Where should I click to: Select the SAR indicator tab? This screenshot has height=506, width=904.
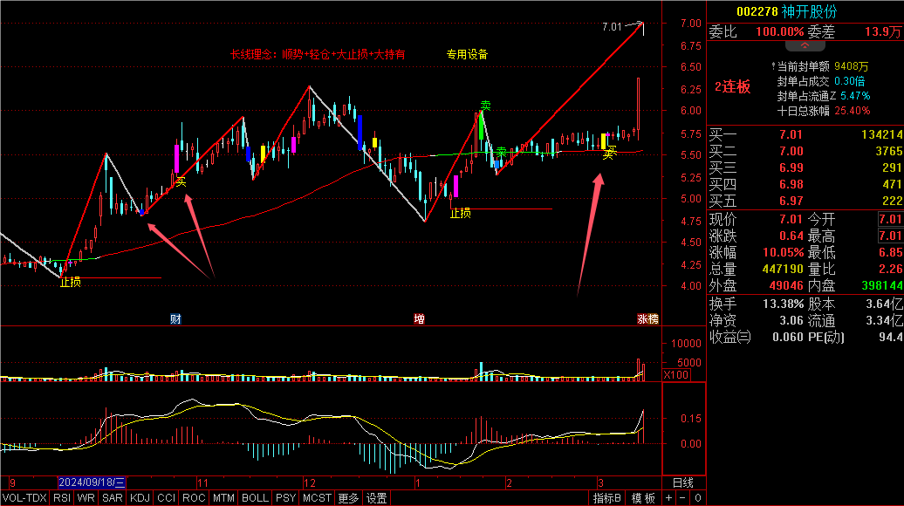click(113, 498)
